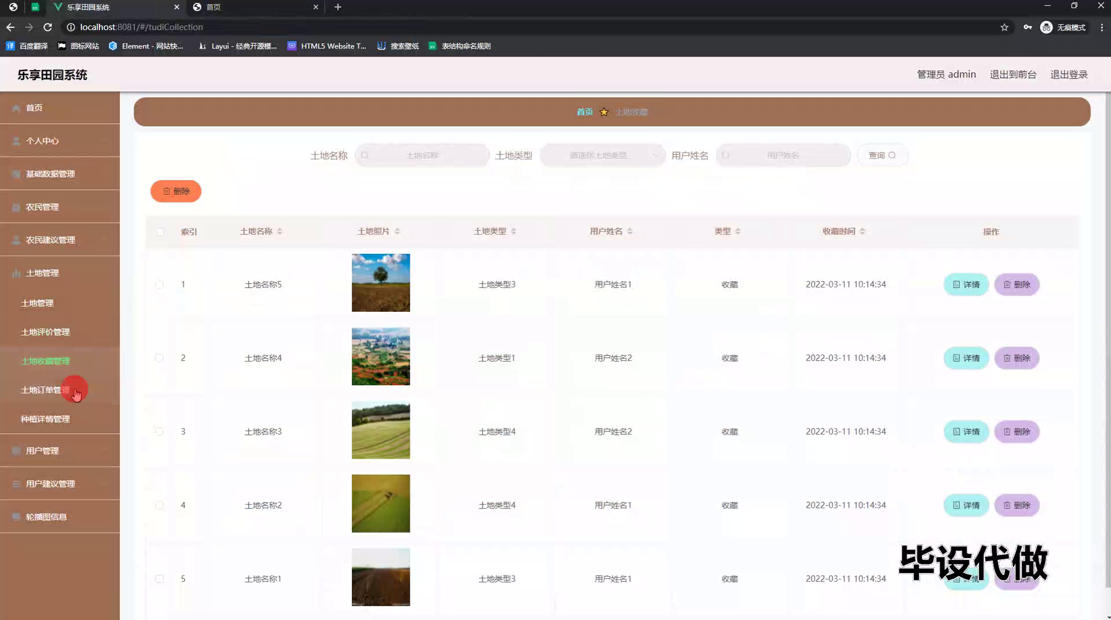1111x620 pixels.
Task: Click the site info icon before localhost URL
Action: point(71,27)
